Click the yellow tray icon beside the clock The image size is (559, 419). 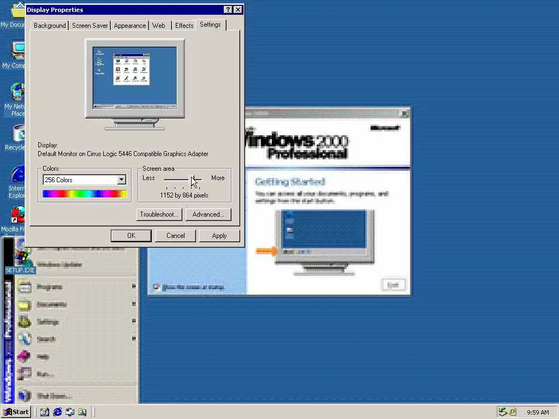[513, 412]
